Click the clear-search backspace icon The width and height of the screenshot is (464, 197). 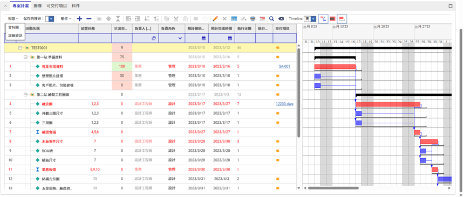point(281,19)
